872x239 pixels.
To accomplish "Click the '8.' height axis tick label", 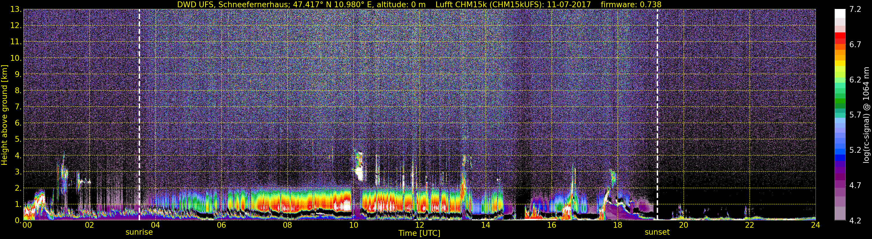I will (x=18, y=91).
